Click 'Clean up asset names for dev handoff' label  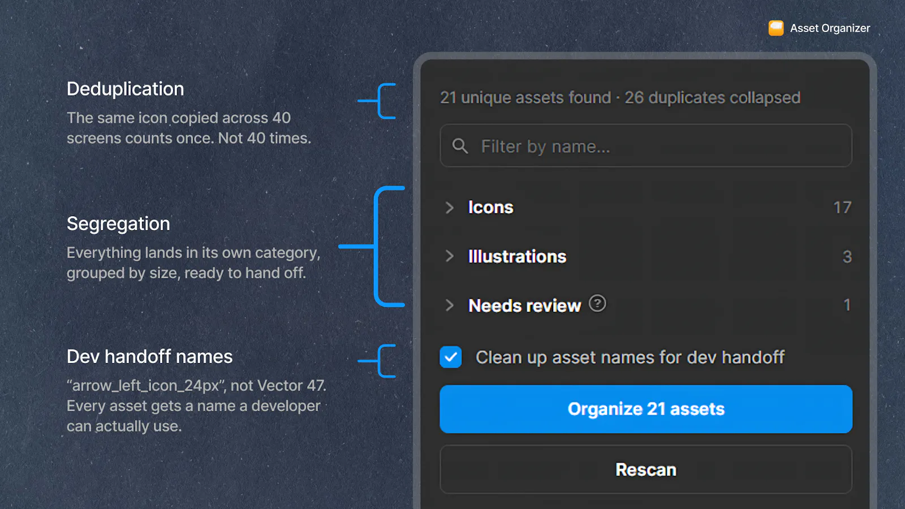630,357
